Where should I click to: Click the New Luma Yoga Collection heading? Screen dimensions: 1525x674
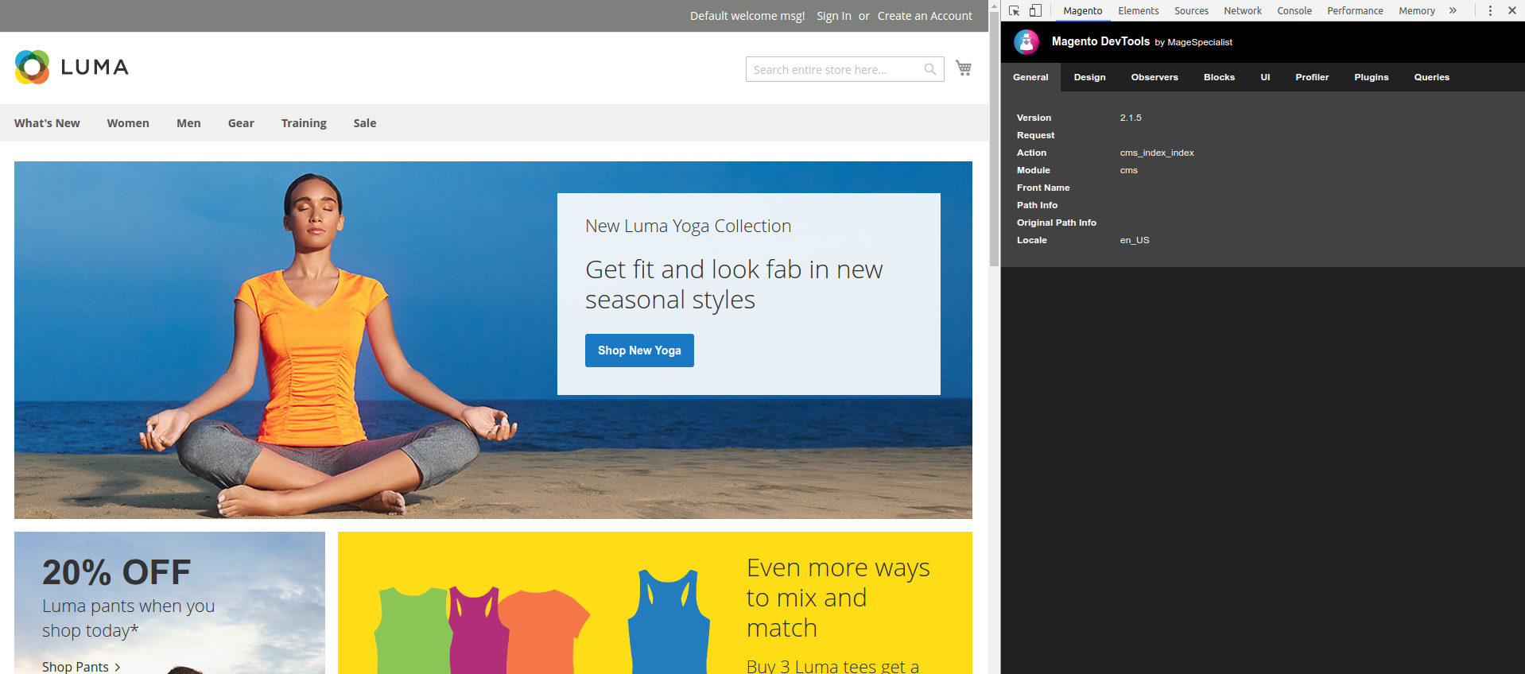point(689,226)
